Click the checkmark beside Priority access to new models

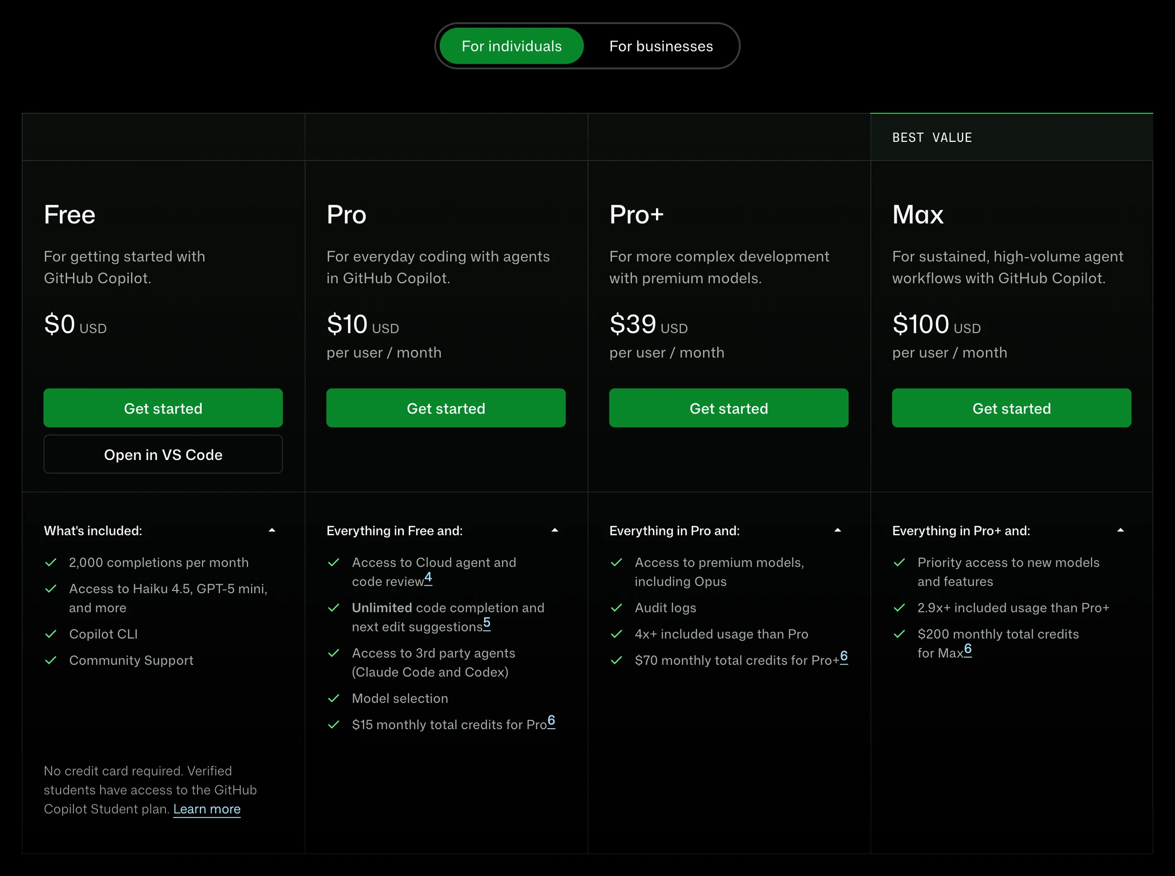[x=899, y=563]
